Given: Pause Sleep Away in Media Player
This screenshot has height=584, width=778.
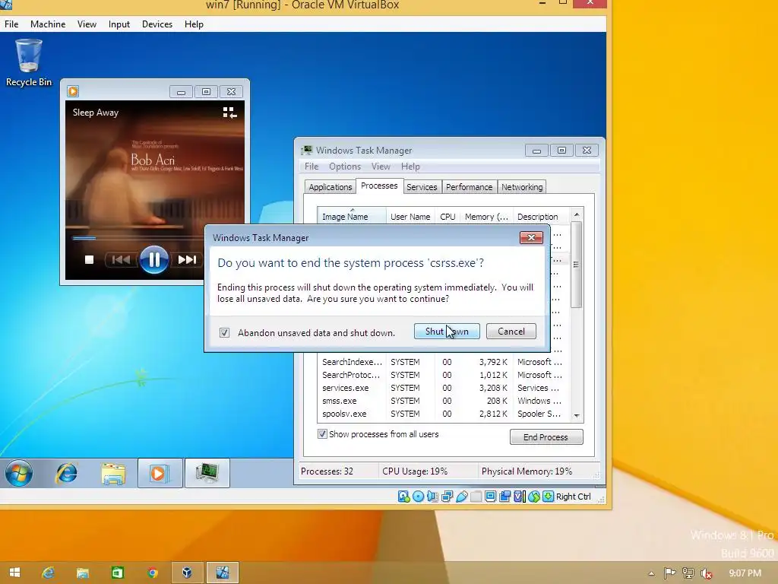Looking at the screenshot, I should point(153,259).
